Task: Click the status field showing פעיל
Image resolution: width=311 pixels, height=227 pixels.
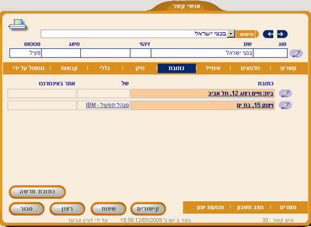Action: (x=25, y=53)
